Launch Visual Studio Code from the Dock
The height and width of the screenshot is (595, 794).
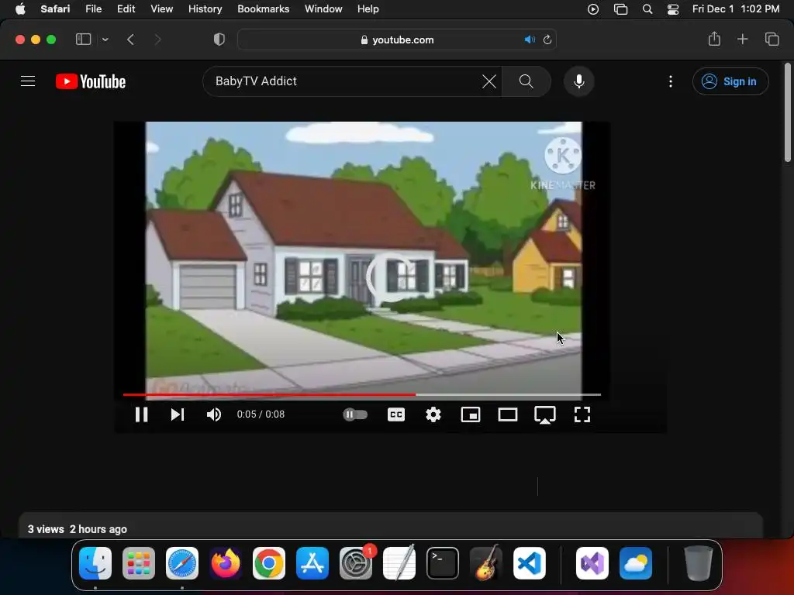point(529,563)
